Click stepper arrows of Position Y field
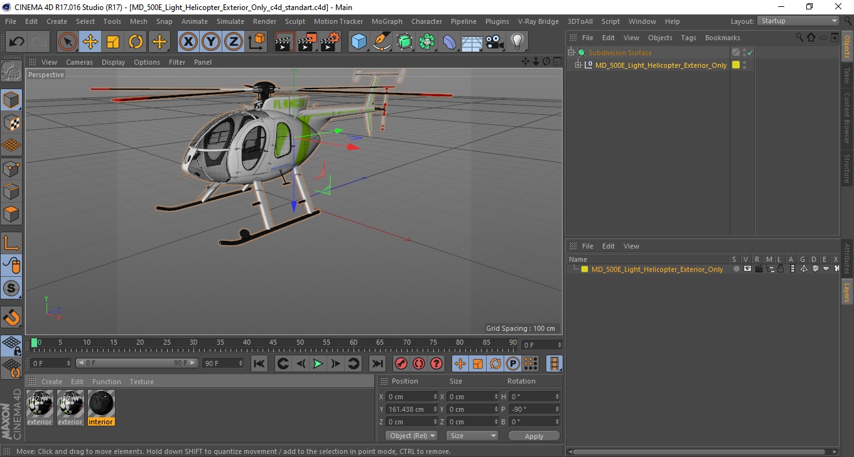 tap(435, 409)
